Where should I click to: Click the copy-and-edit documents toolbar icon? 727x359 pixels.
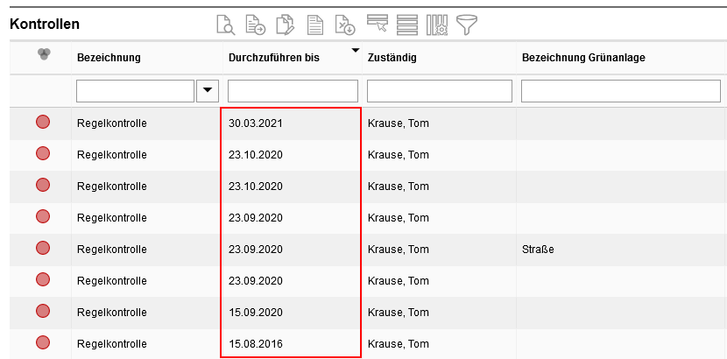point(286,25)
